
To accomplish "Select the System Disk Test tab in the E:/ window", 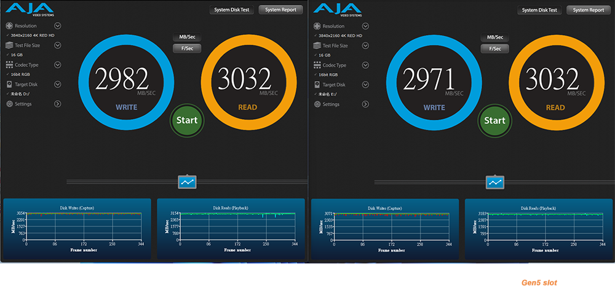I will (x=539, y=10).
